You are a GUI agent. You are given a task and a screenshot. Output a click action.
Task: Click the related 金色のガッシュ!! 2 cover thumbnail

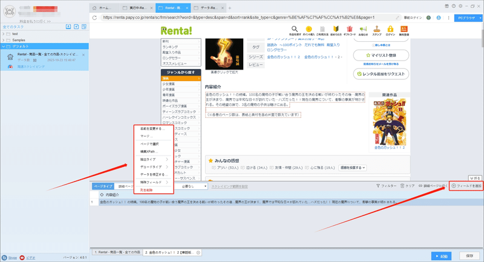(389, 122)
